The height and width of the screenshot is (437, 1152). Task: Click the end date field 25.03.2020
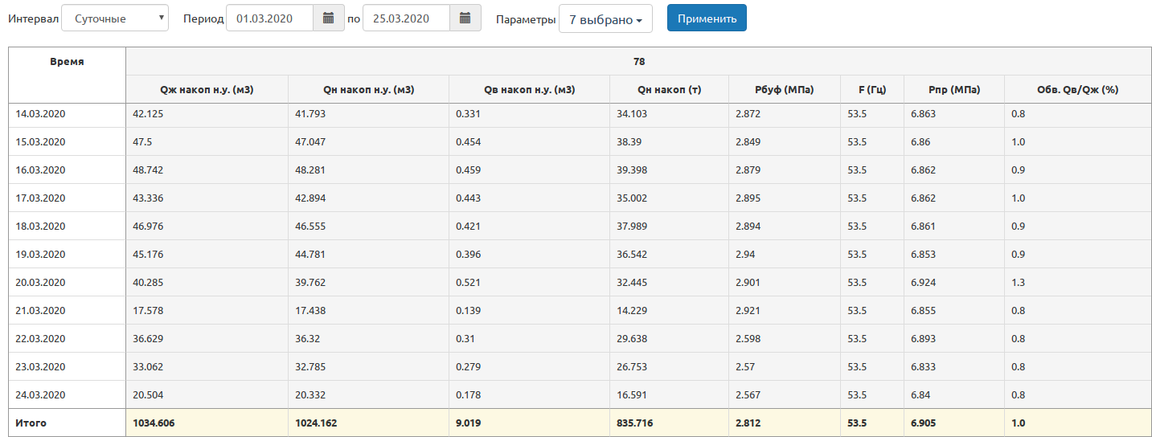click(x=406, y=18)
